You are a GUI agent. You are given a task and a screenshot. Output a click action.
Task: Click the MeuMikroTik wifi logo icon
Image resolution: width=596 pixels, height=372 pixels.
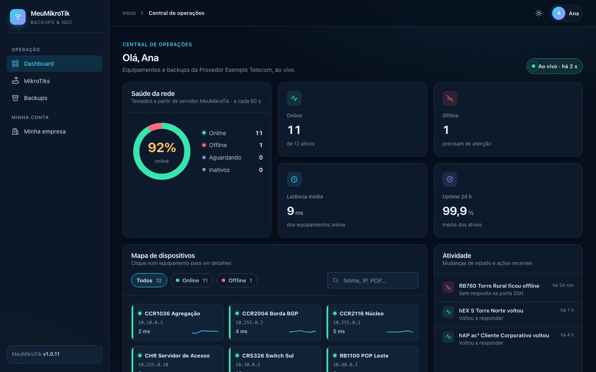click(18, 17)
